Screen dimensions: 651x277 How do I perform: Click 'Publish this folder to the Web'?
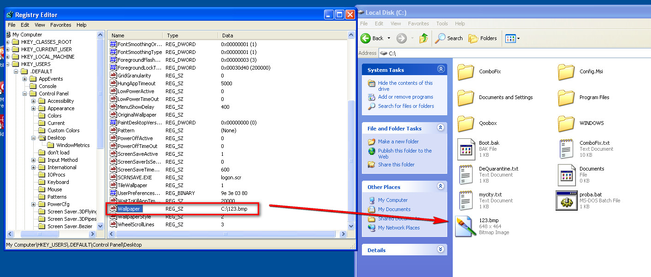405,153
